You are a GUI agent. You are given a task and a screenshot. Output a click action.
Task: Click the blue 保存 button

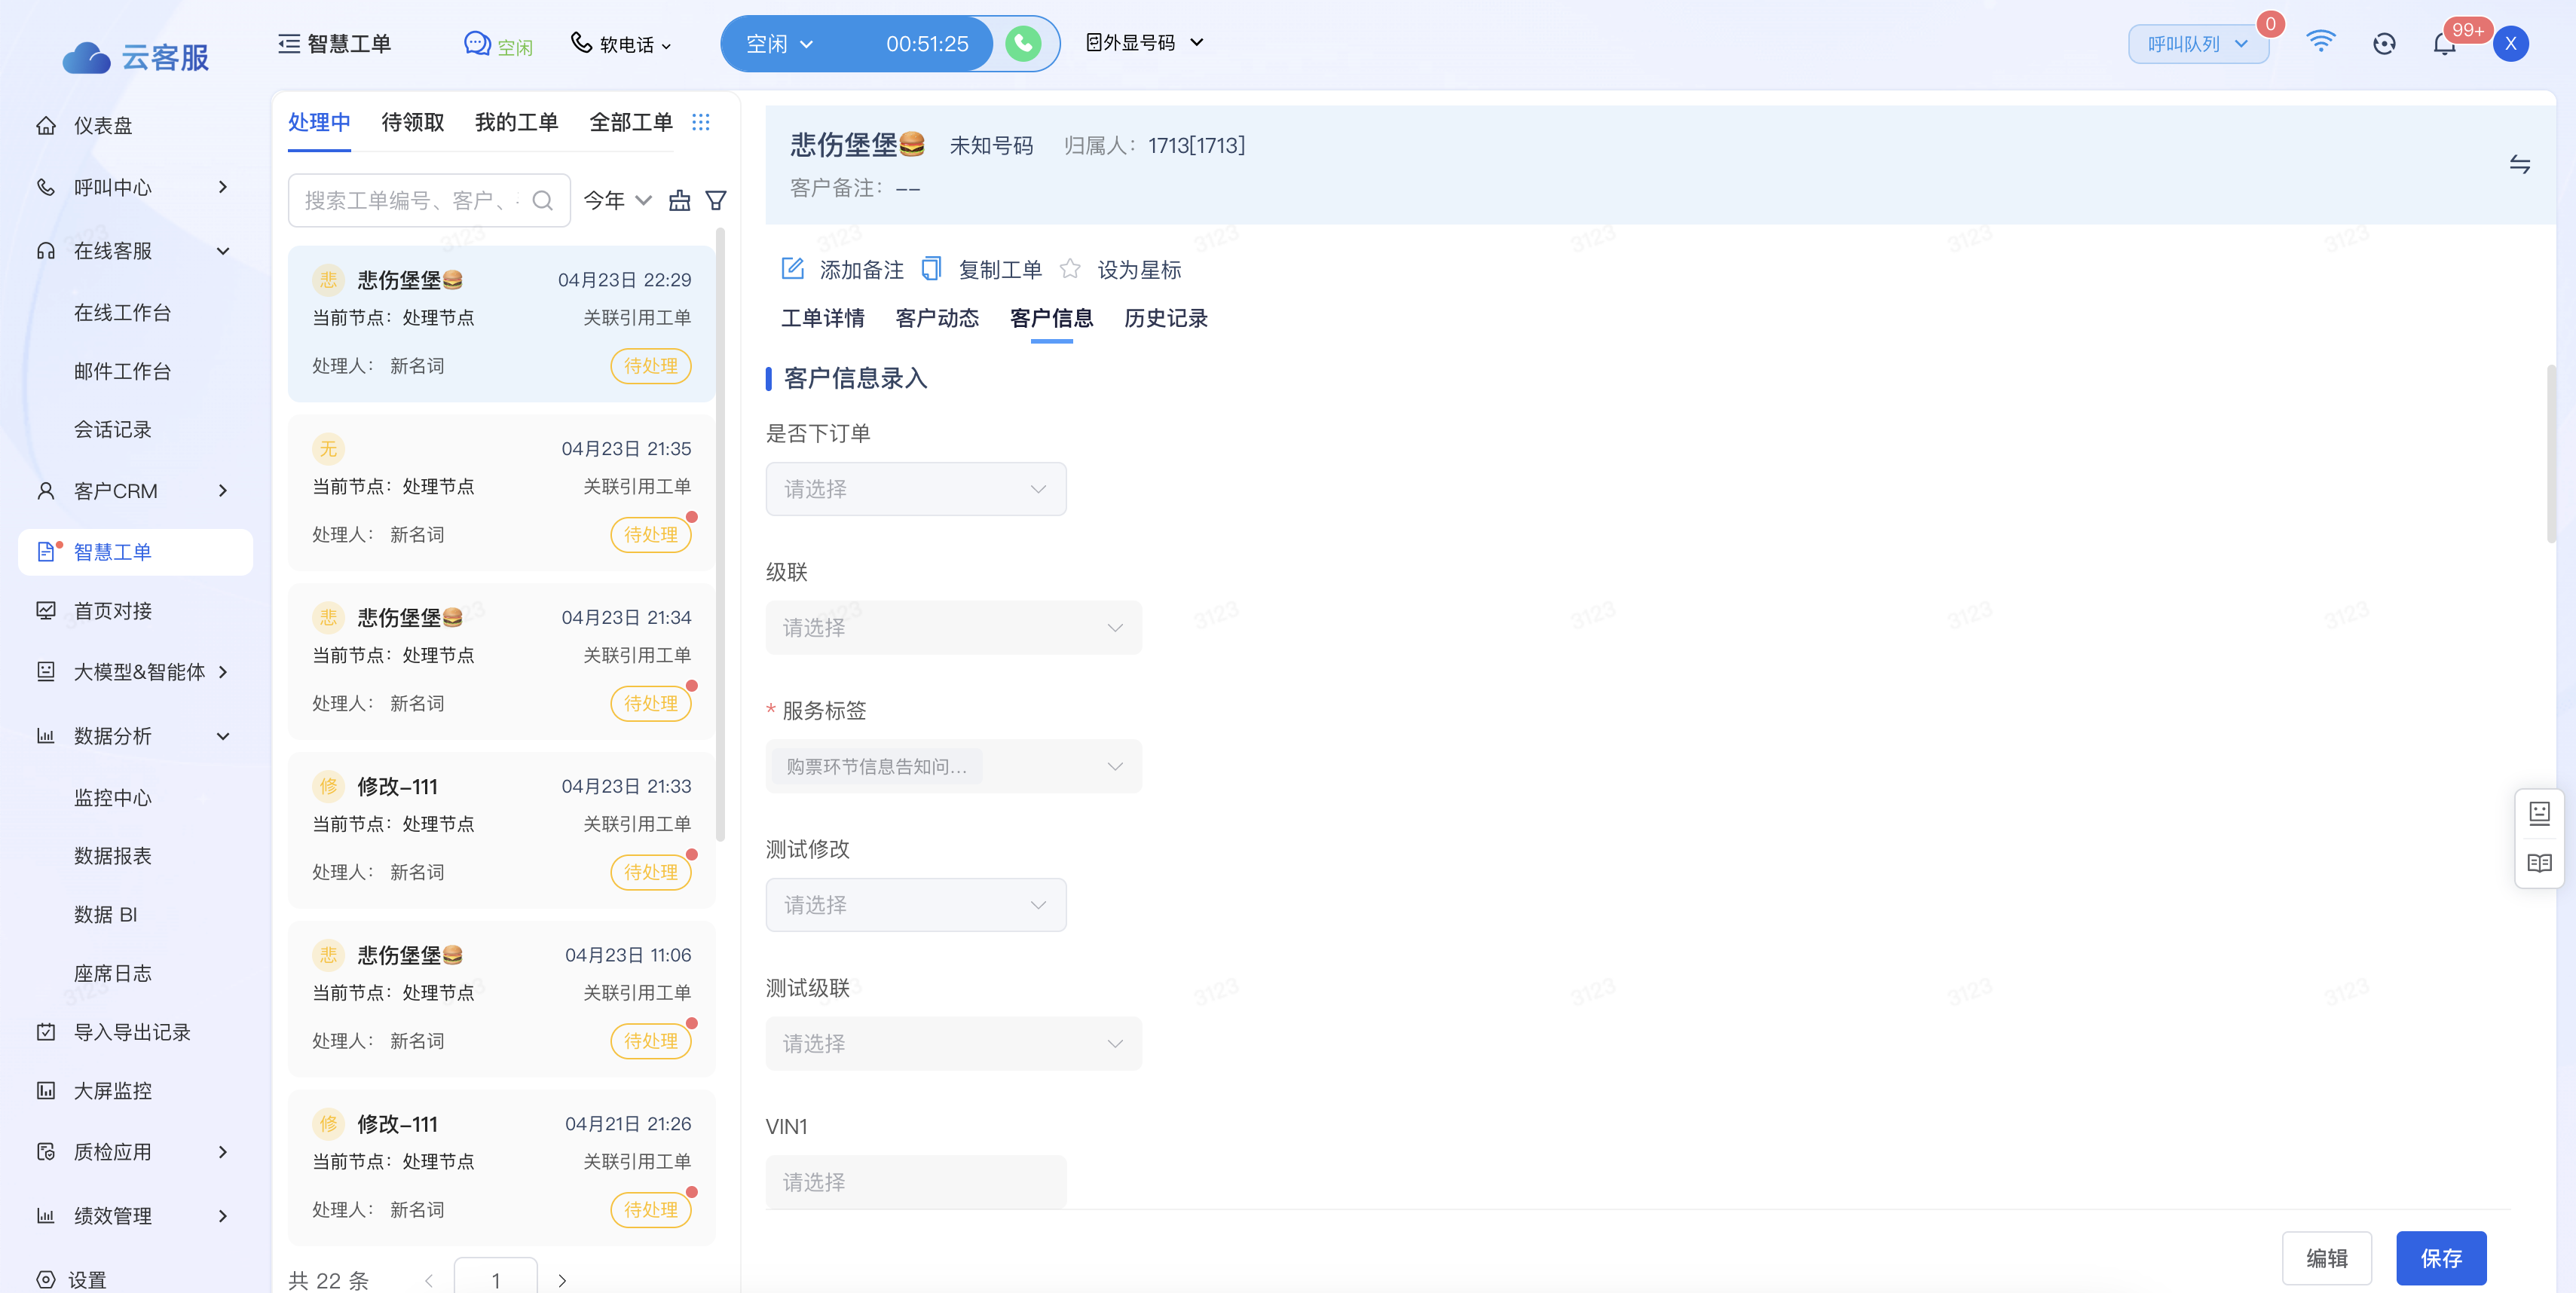pyautogui.click(x=2440, y=1258)
